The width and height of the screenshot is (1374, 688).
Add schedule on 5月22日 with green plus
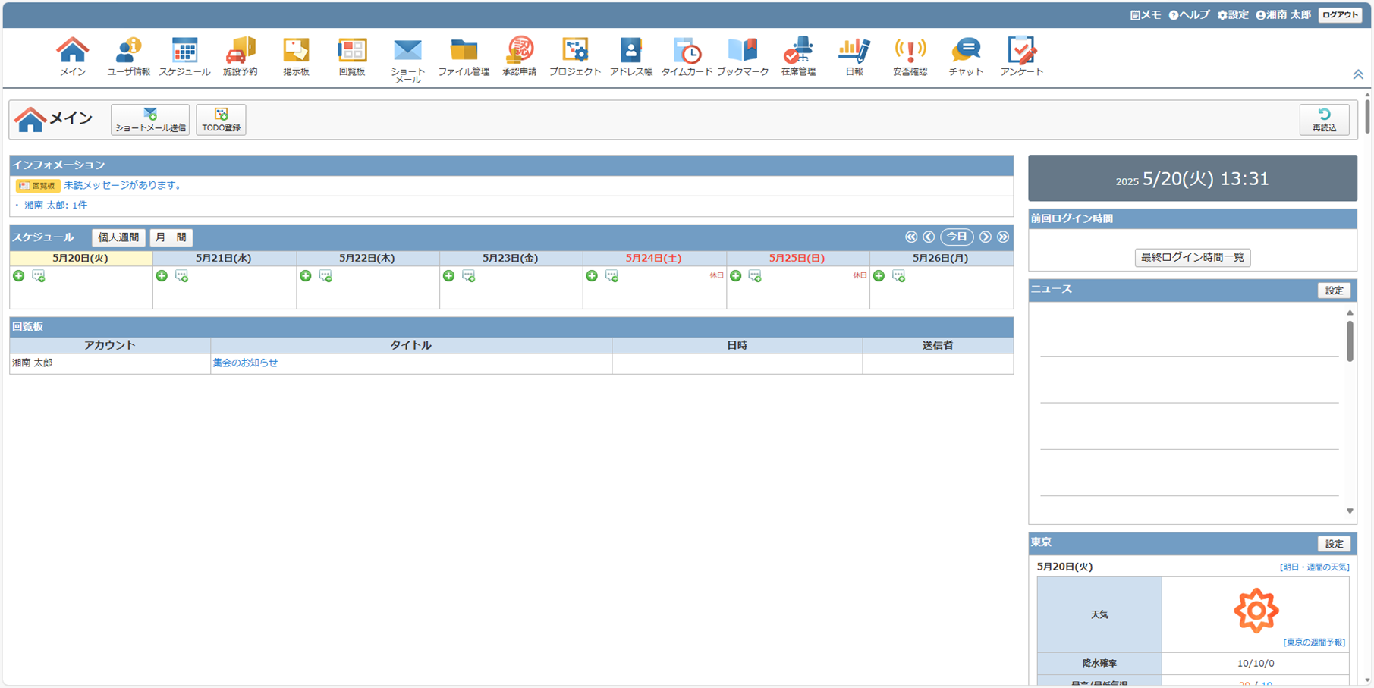pyautogui.click(x=305, y=276)
